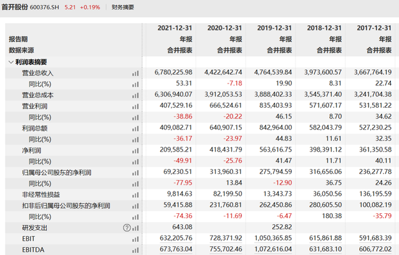Click stock code 600376.SH
Image resolution: width=399 pixels, height=255 pixels.
(44, 7)
